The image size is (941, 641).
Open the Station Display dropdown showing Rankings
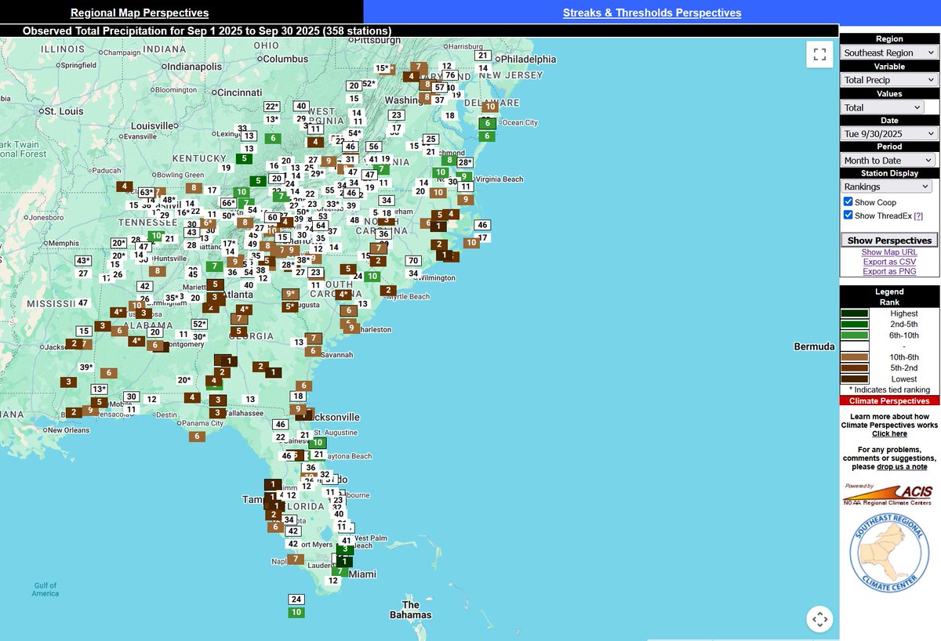point(886,187)
